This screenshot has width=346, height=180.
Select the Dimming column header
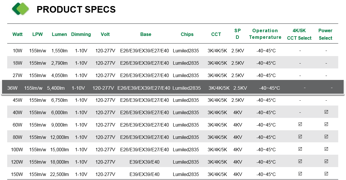pyautogui.click(x=81, y=34)
